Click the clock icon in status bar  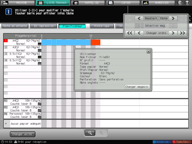pyautogui.click(x=3, y=142)
